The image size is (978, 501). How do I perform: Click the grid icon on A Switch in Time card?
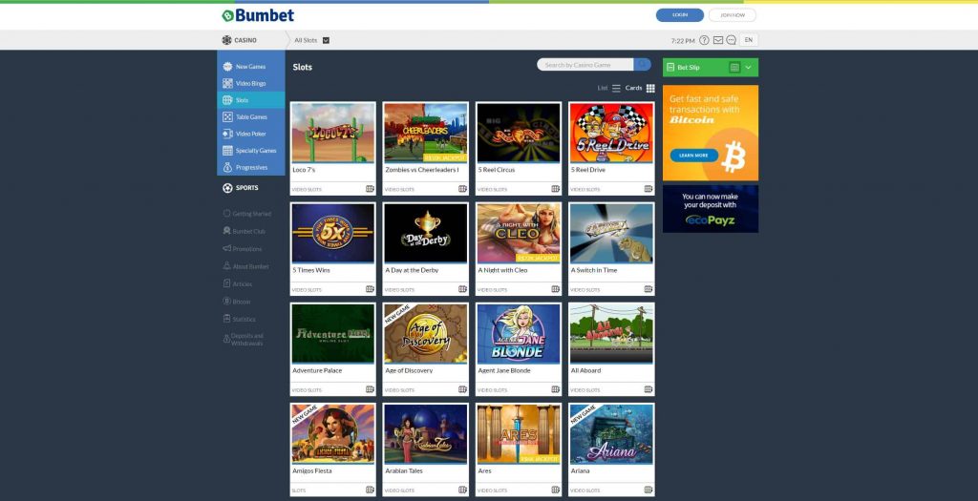(x=648, y=289)
